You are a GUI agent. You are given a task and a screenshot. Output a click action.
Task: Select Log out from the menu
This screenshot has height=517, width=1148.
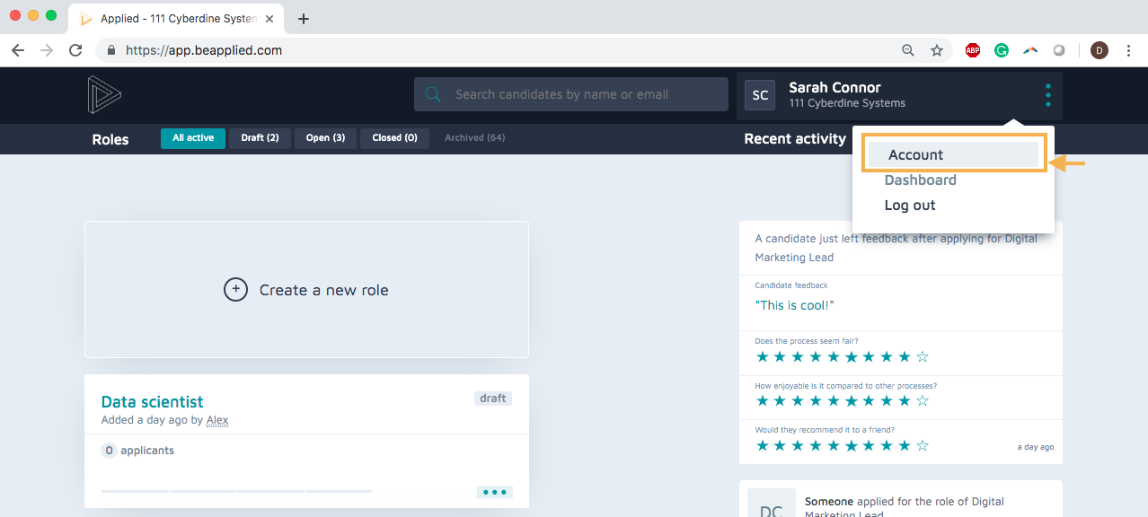click(x=910, y=205)
